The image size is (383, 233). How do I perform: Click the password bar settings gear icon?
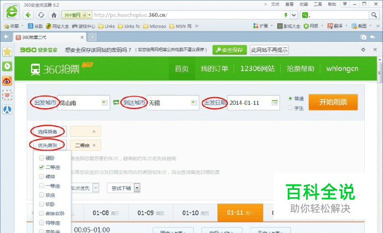pyautogui.click(x=363, y=50)
